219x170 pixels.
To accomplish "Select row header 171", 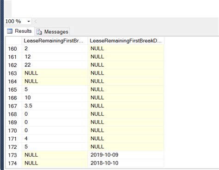I will (x=14, y=139).
